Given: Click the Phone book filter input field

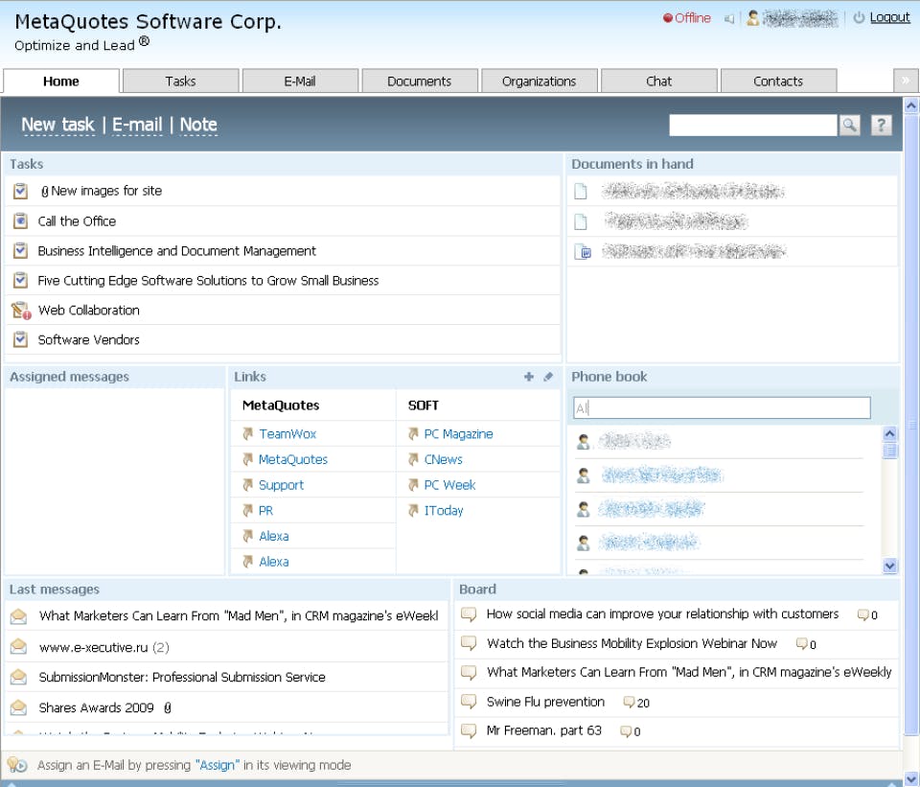Looking at the screenshot, I should click(722, 407).
